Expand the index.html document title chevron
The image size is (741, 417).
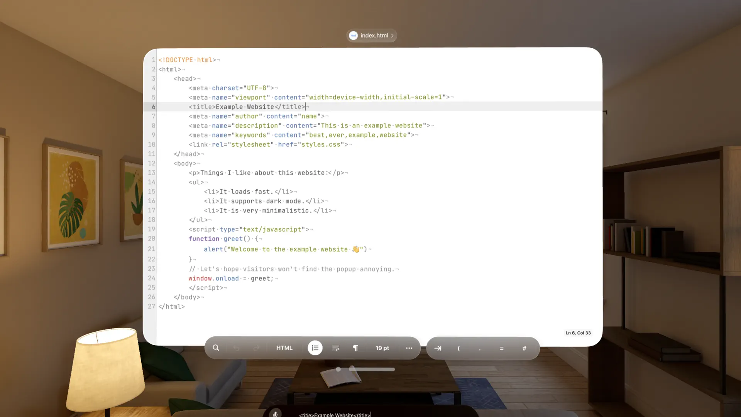click(x=392, y=36)
